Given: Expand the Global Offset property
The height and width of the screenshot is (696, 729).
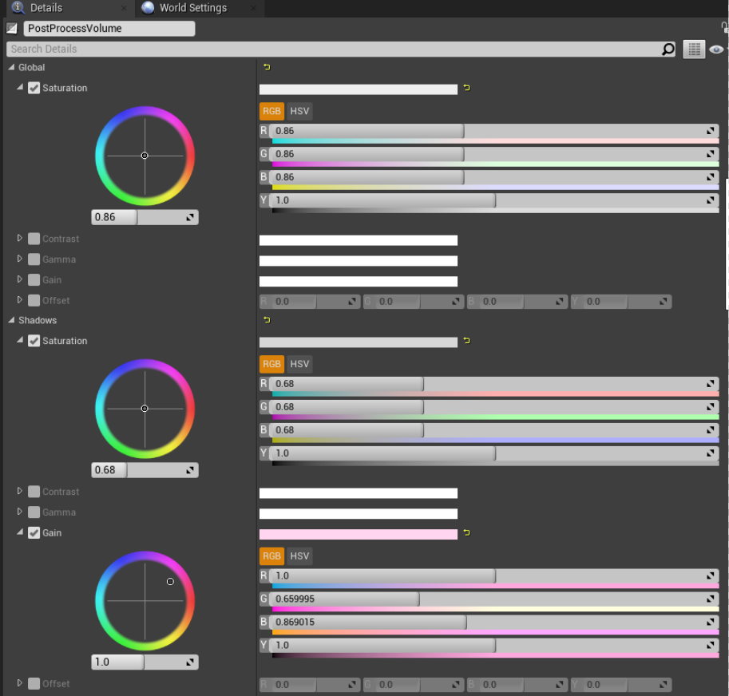Looking at the screenshot, I should click(x=19, y=299).
